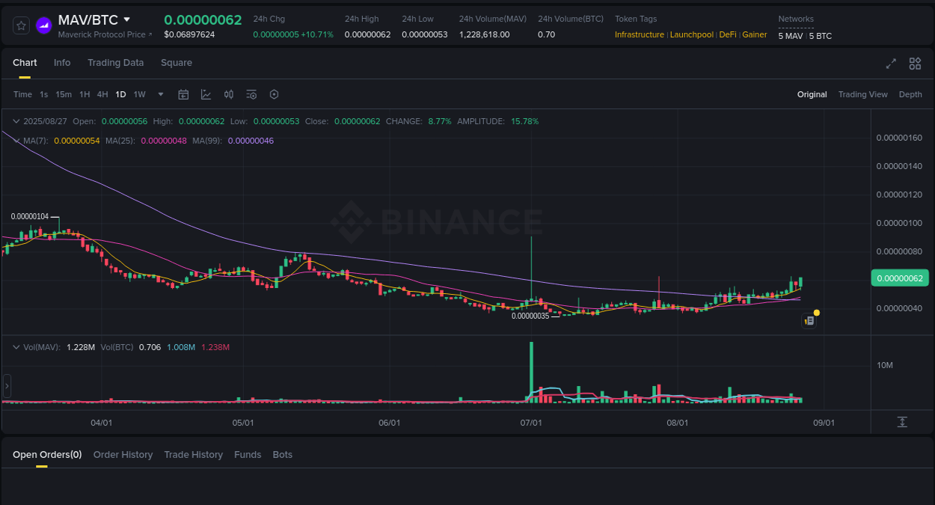The image size is (935, 505).
Task: Expand the left side panel arrow
Action: coord(7,387)
